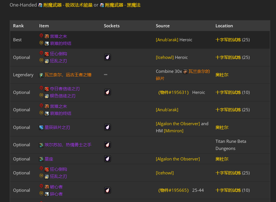Open 破心者 item link
276x202 pixels.
(x=56, y=187)
